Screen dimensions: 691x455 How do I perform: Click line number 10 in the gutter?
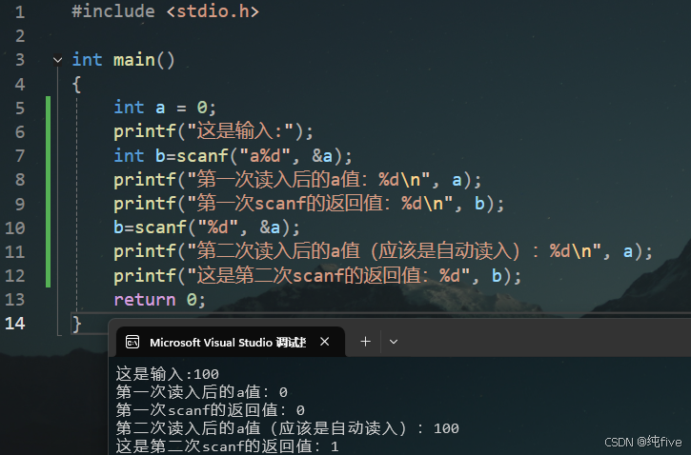15,227
